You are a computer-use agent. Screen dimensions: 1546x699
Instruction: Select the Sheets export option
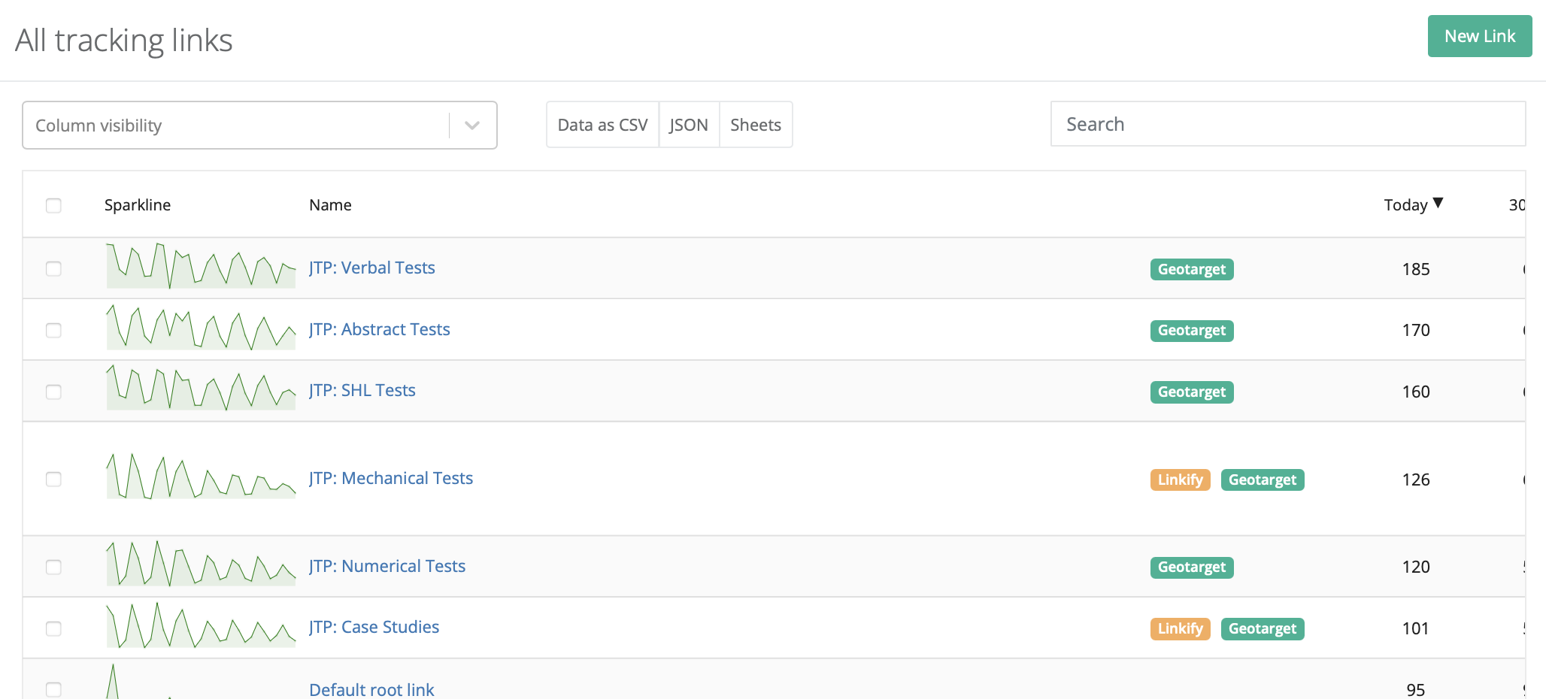pos(756,125)
